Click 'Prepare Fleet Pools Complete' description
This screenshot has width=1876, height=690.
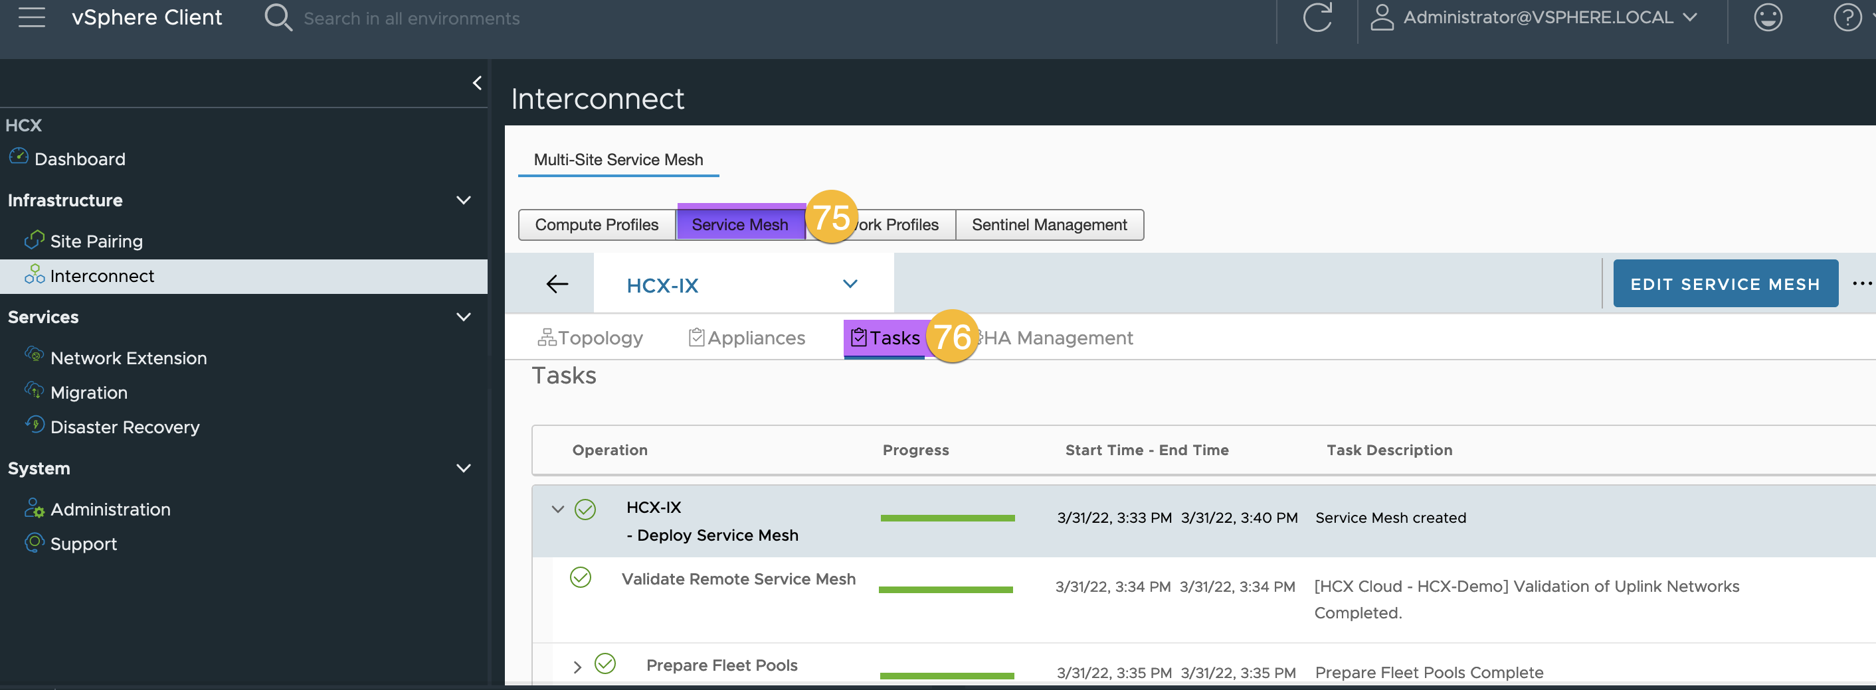coord(1429,673)
